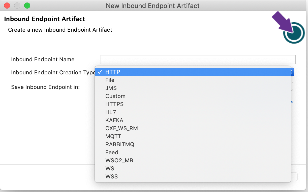Minimize the dialog window
This screenshot has width=308, height=192.
pyautogui.click(x=17, y=6)
